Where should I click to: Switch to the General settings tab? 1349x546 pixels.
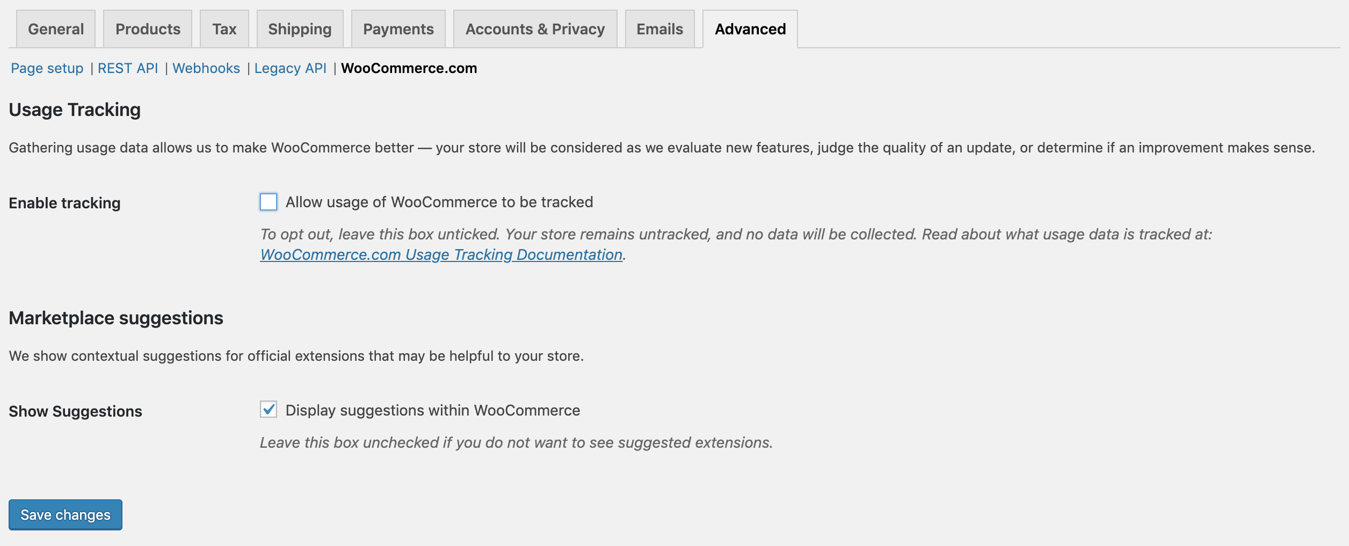[55, 29]
